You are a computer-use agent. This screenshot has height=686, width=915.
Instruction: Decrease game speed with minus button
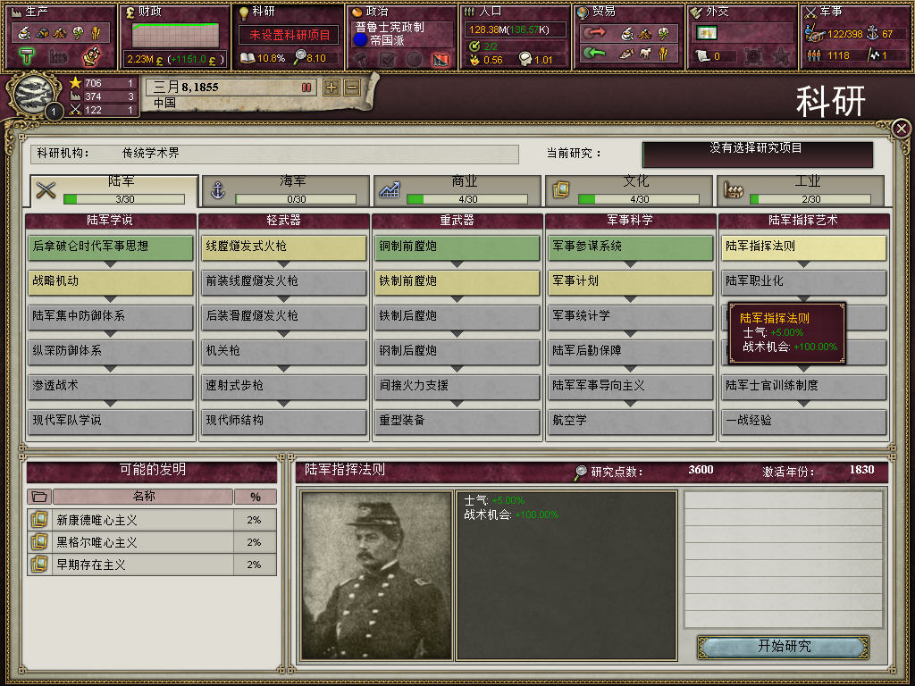click(352, 88)
